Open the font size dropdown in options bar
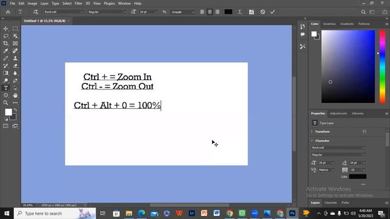The image size is (390, 219). pos(157,12)
